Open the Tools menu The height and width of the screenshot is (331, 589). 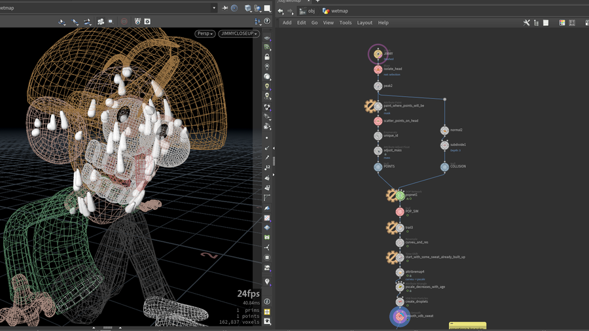click(x=345, y=23)
